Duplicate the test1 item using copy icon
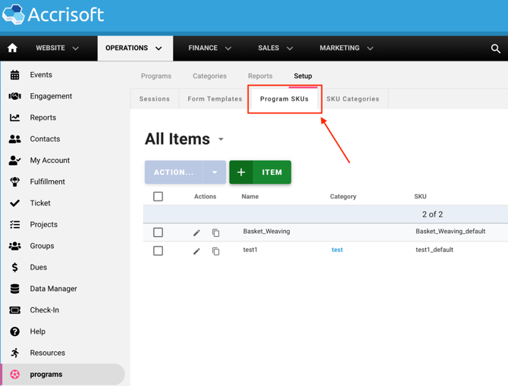 coord(216,251)
